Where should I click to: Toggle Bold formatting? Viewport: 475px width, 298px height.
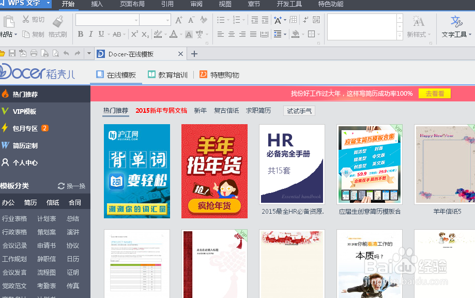tap(80, 34)
